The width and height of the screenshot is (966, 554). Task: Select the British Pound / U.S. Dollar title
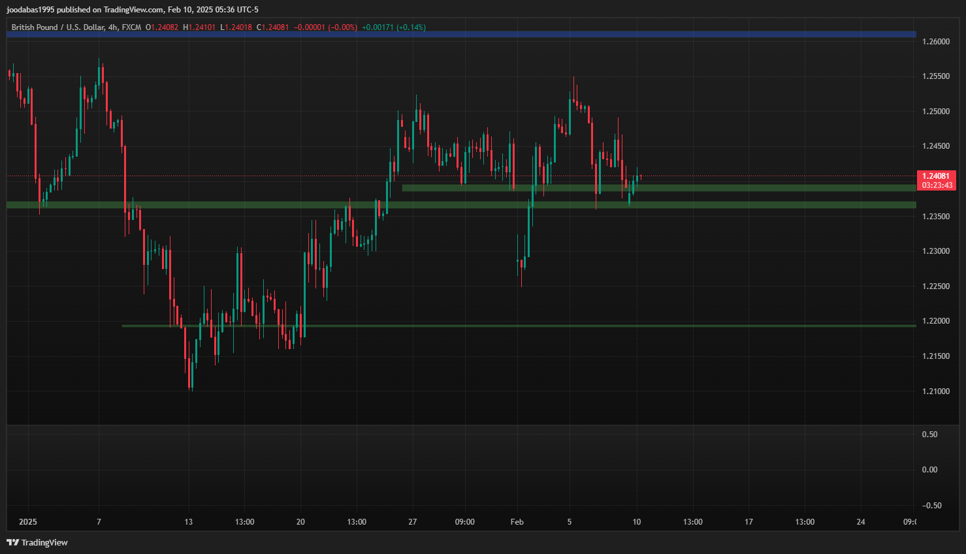(57, 27)
